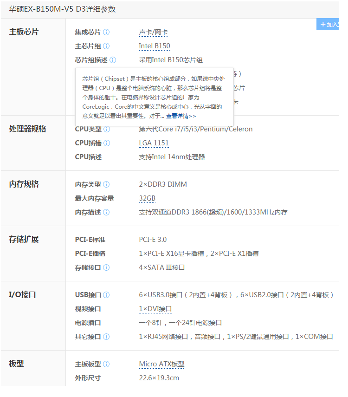This screenshot has width=348, height=397.
Task: Click the CPU描述 label
Action: coord(88,157)
